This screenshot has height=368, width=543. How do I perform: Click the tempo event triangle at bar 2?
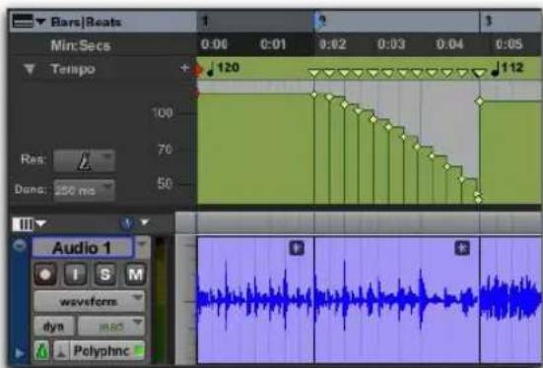[314, 73]
